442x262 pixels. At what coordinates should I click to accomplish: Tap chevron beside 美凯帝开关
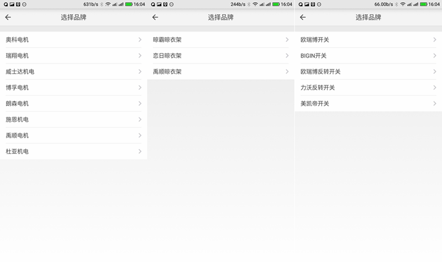[435, 104]
